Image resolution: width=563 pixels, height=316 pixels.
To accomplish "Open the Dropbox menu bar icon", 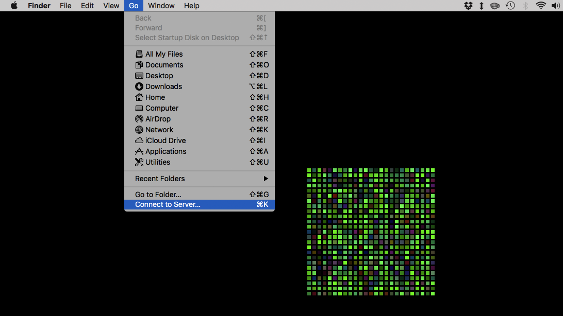I will (x=468, y=6).
